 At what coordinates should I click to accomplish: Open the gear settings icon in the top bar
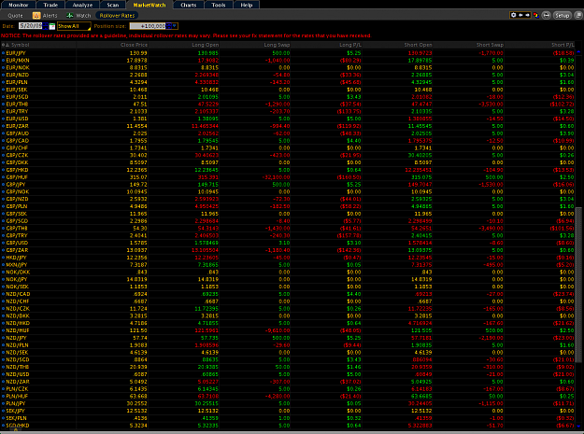514,15
